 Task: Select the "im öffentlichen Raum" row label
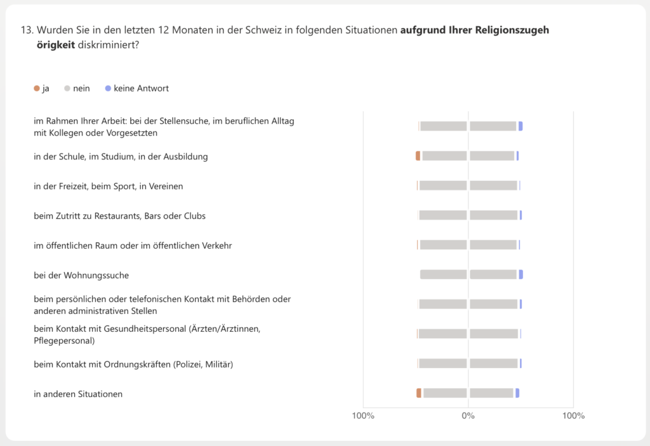[x=133, y=246]
